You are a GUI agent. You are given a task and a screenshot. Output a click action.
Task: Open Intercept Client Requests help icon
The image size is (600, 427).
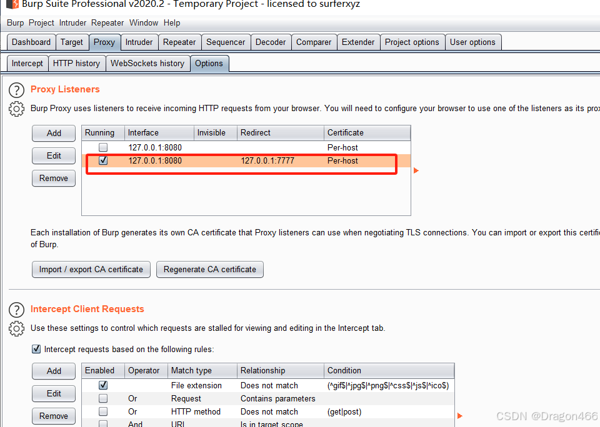point(16,310)
